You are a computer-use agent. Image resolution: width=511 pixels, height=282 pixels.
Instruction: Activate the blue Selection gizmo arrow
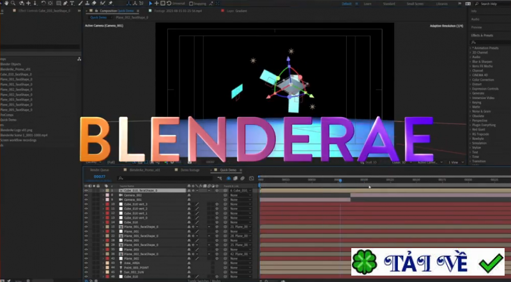pos(150,3)
